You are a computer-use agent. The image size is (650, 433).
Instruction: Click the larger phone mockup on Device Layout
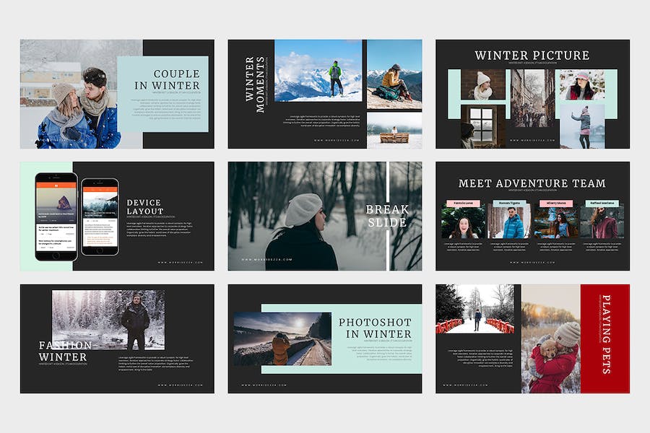(56, 216)
